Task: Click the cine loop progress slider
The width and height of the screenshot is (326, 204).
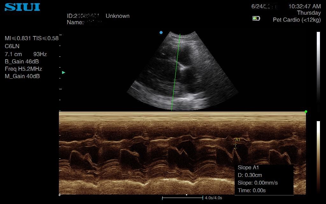Action: tap(182, 198)
